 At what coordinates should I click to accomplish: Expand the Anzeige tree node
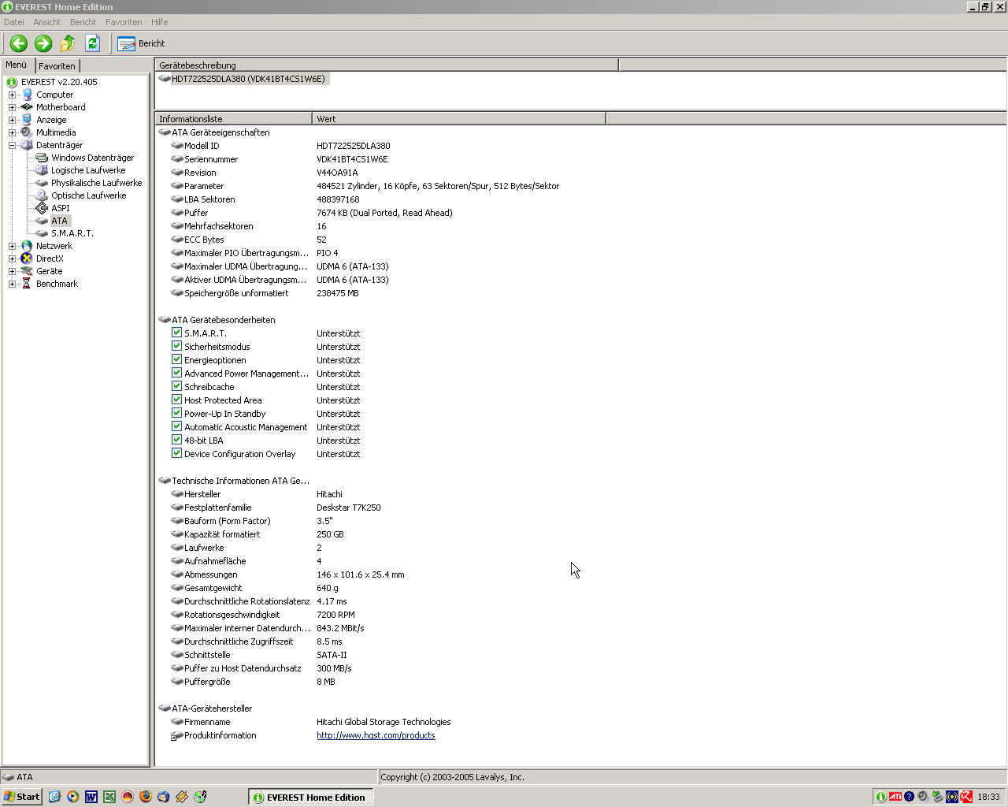pos(12,120)
